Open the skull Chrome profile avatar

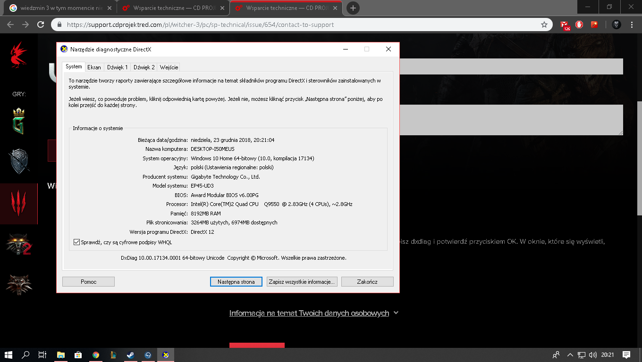pos(617,25)
